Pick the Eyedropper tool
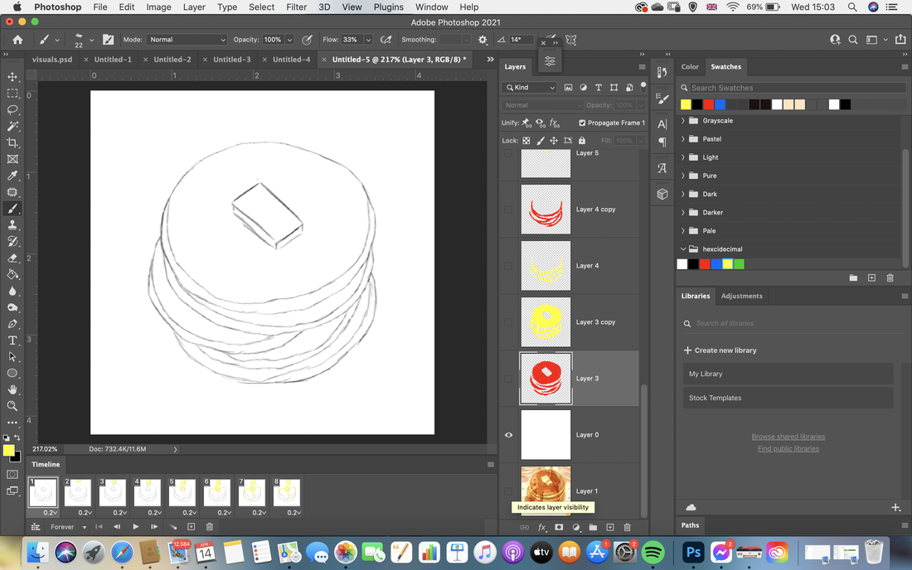Viewport: 912px width, 570px height. click(12, 176)
